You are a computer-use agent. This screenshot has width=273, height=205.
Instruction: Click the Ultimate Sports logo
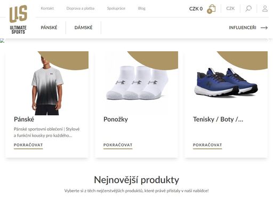point(18,19)
